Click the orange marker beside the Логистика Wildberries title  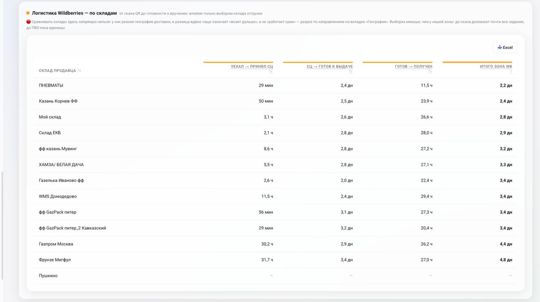[x=28, y=13]
